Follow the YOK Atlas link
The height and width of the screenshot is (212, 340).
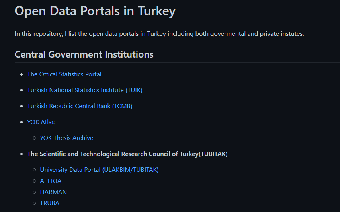[x=41, y=122]
